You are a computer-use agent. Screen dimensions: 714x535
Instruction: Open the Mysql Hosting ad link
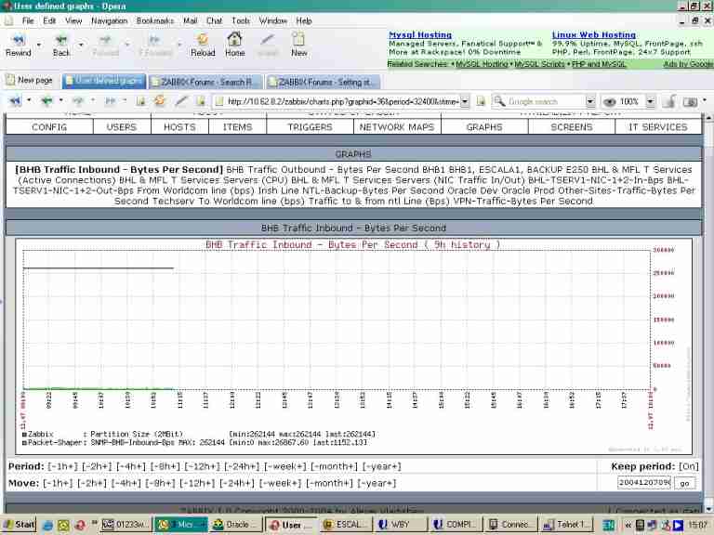coord(419,35)
